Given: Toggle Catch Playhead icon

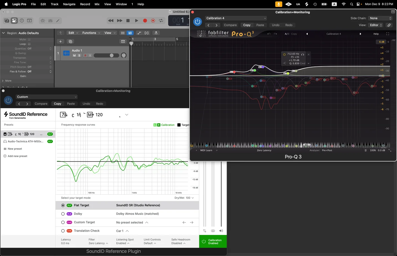Looking at the screenshot, I should pos(156,33).
